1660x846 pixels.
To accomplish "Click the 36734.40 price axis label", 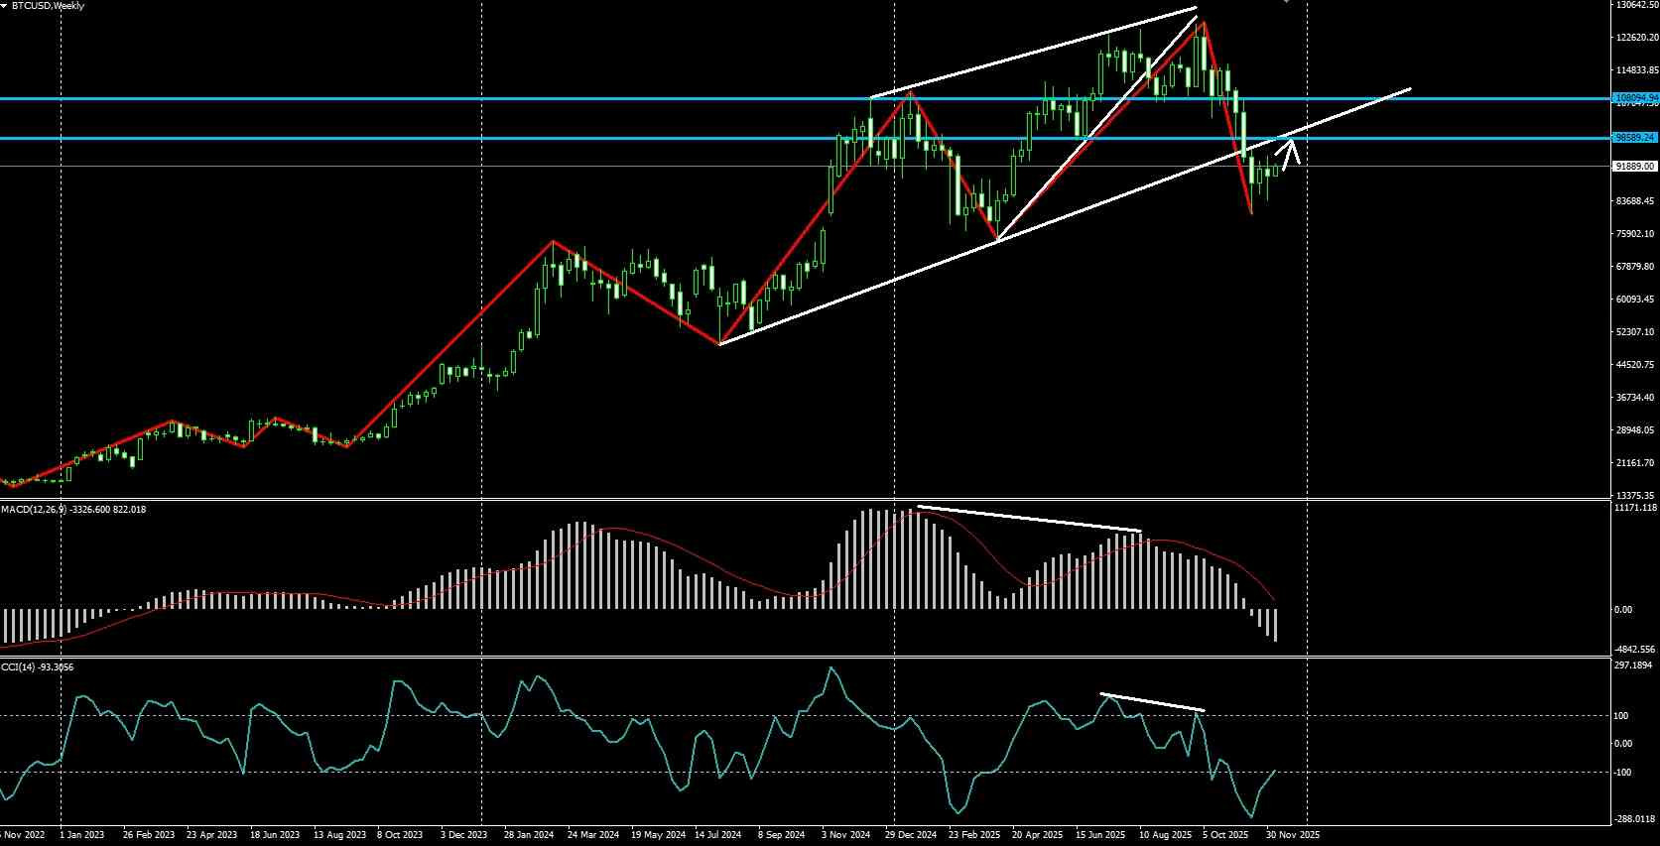I will (x=1637, y=398).
